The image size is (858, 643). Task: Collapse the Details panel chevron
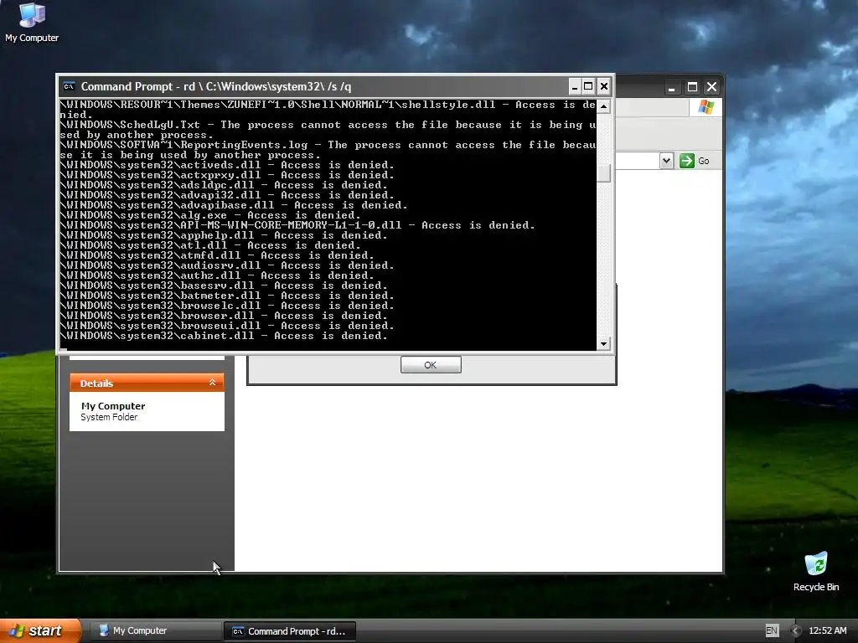(x=212, y=383)
